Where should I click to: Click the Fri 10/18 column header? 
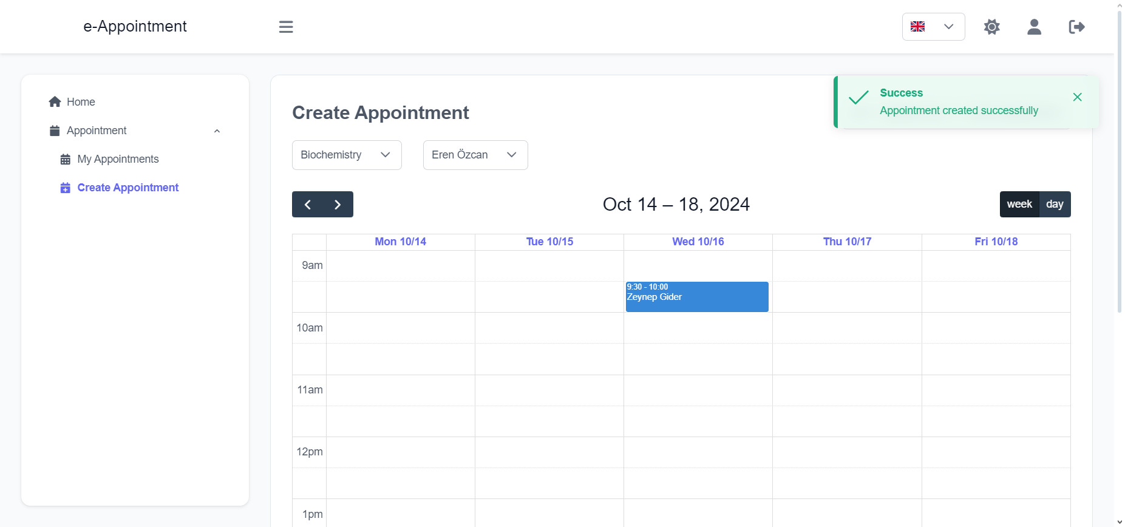pyautogui.click(x=996, y=242)
